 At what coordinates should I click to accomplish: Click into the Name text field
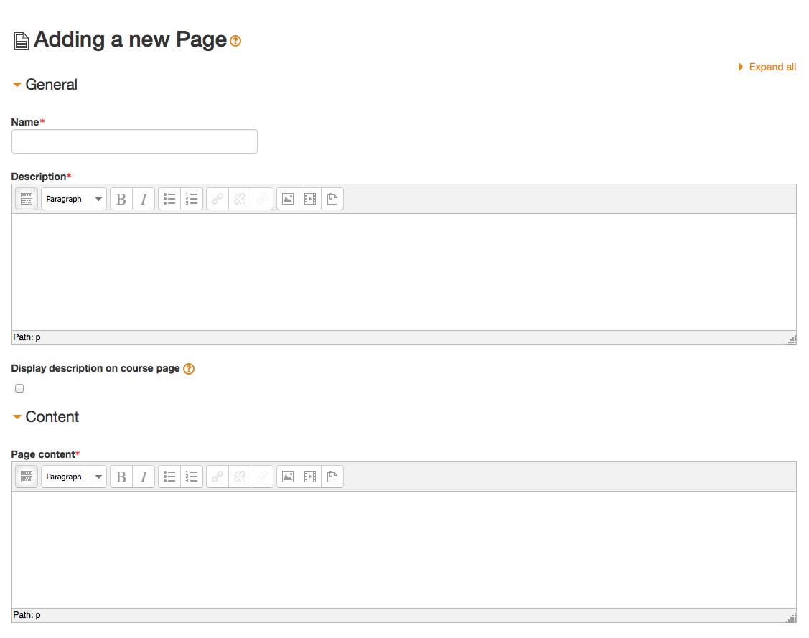tap(134, 141)
